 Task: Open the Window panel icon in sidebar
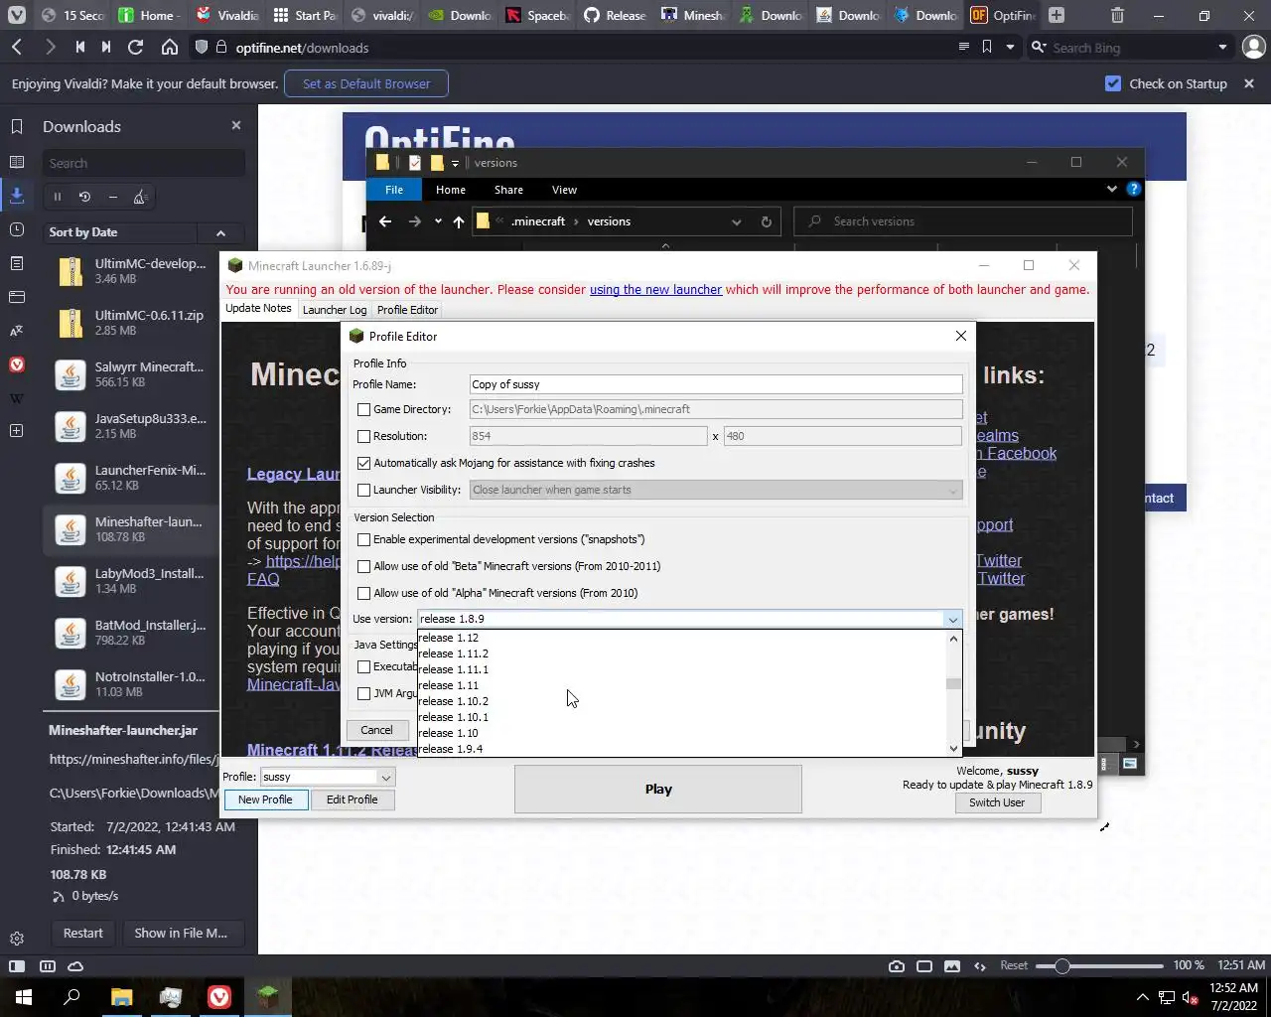point(17,297)
